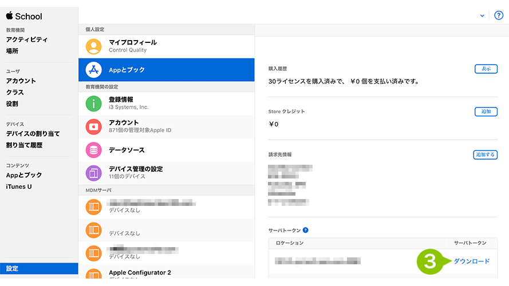
Task: Click 追加する button for billing information
Action: tap(485, 154)
